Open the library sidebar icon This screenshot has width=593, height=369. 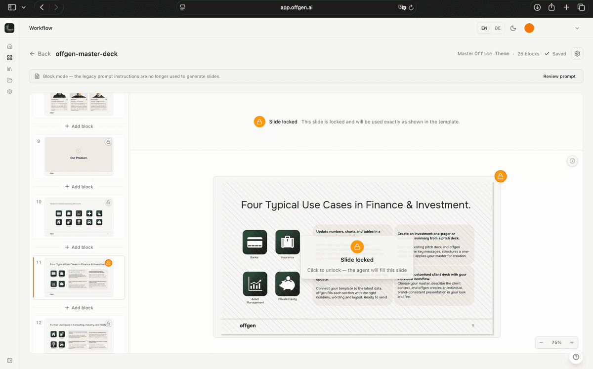9,69
